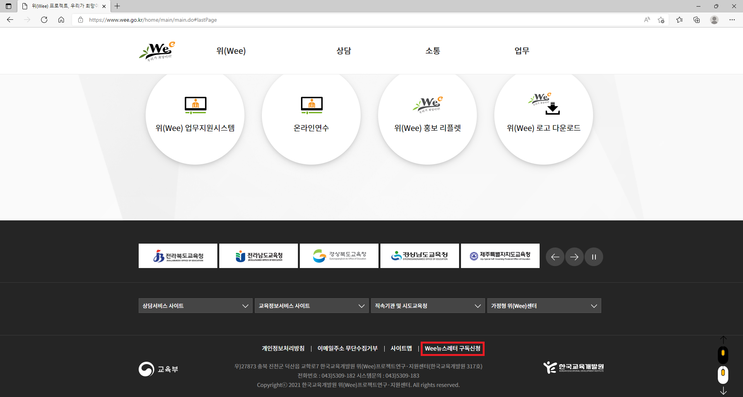Image resolution: width=743 pixels, height=397 pixels.
Task: Select the 위(Wee) 프로젝트 browser tab
Action: (x=64, y=6)
